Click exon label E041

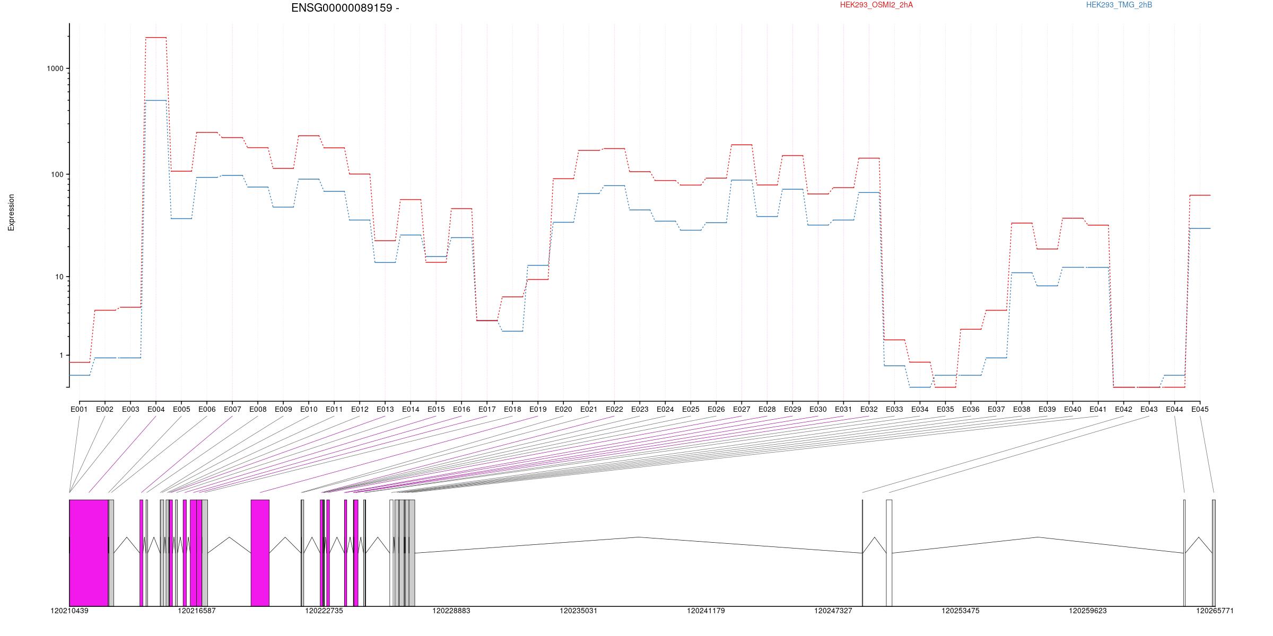(x=1098, y=409)
